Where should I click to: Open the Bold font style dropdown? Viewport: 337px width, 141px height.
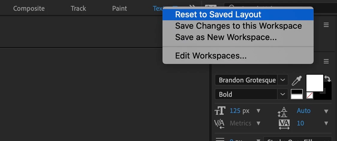(x=282, y=94)
